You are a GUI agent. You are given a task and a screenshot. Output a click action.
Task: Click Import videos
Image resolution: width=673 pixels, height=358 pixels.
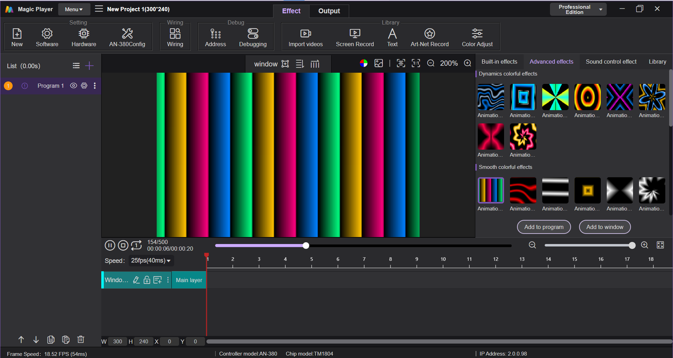(305, 37)
